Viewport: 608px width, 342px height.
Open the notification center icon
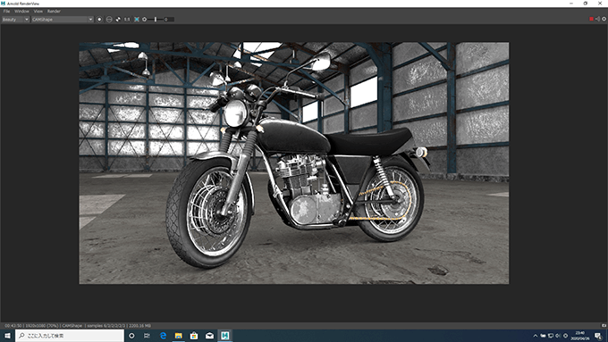coord(599,336)
